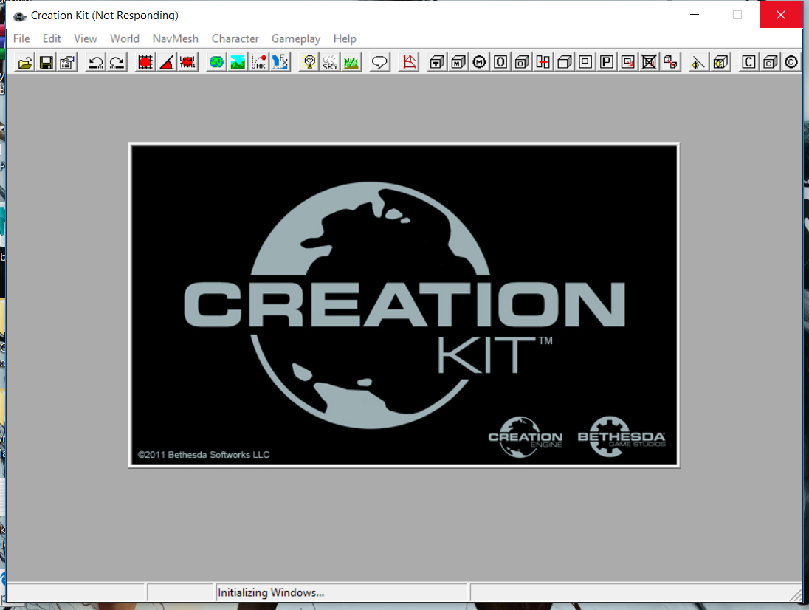
Task: Click the cube with speaker icon
Action: [x=720, y=63]
